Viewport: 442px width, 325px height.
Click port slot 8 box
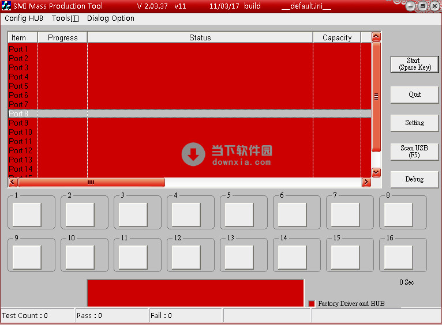(x=399, y=215)
